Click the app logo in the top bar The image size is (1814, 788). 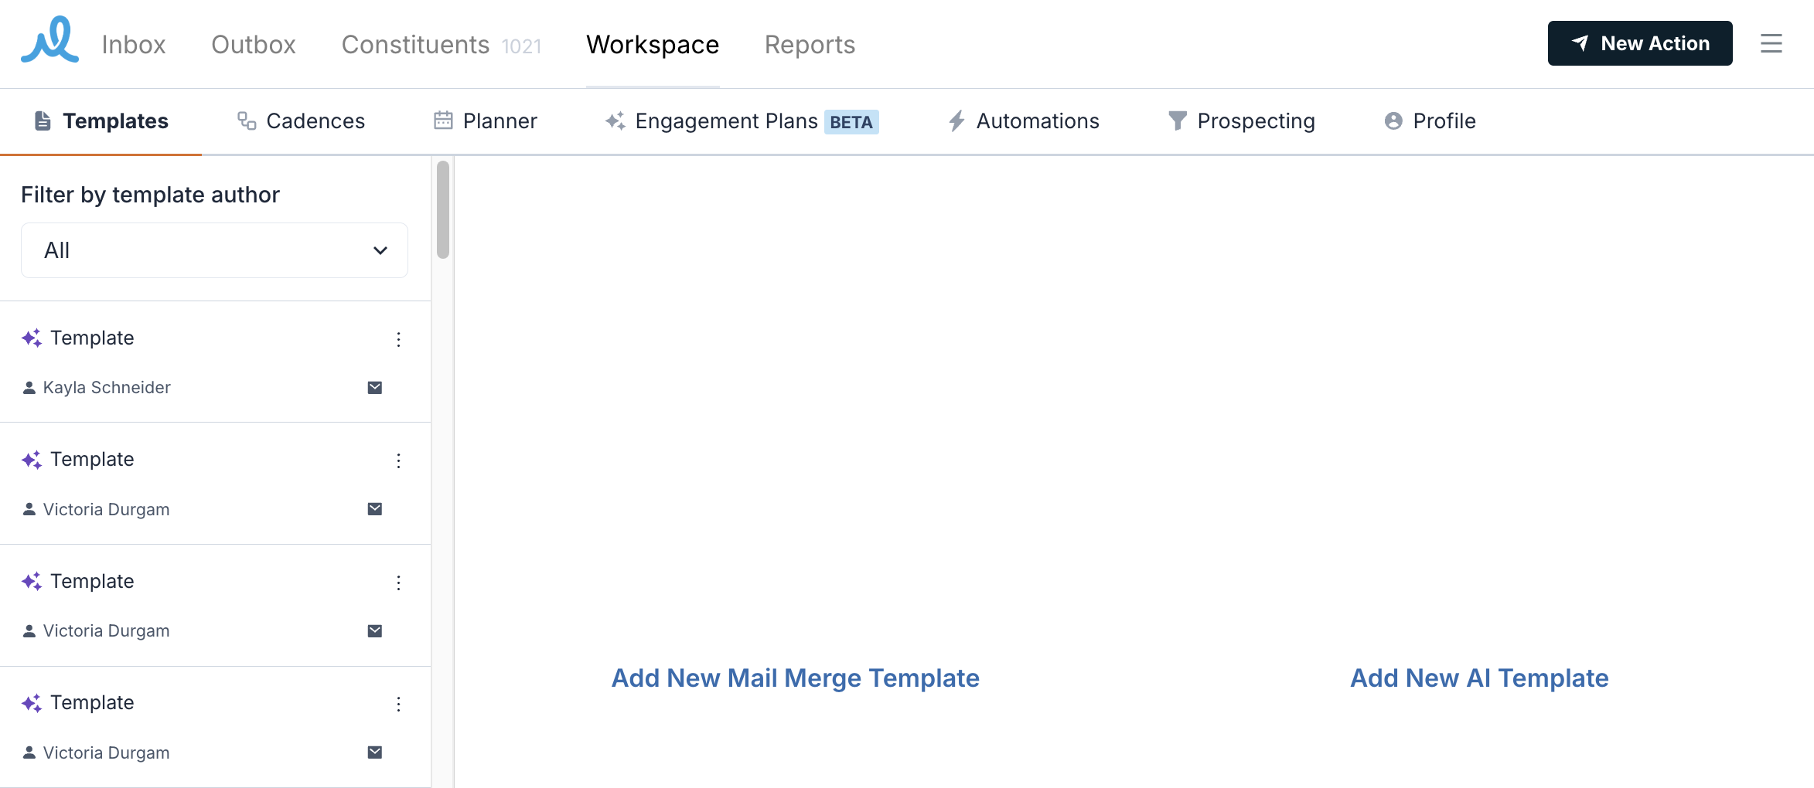(x=49, y=40)
